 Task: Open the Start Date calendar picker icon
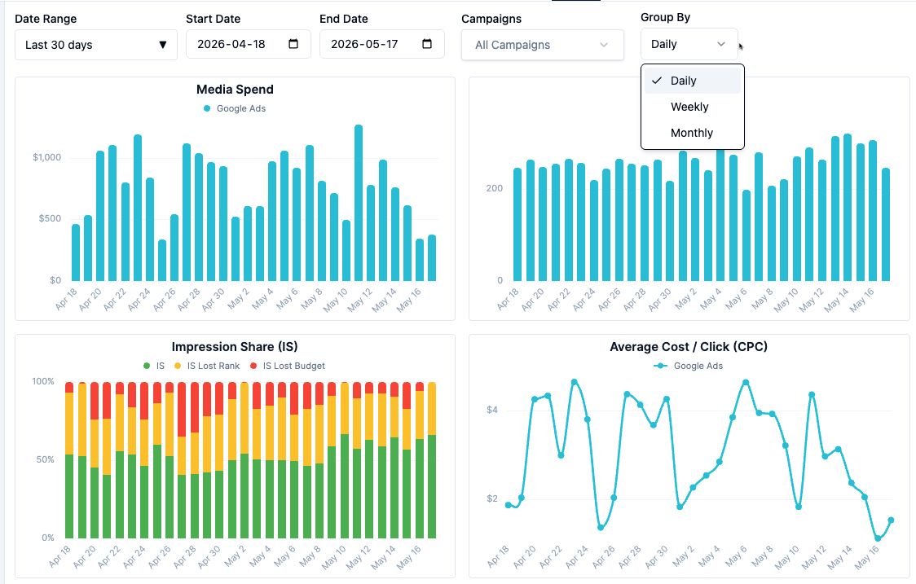[294, 44]
